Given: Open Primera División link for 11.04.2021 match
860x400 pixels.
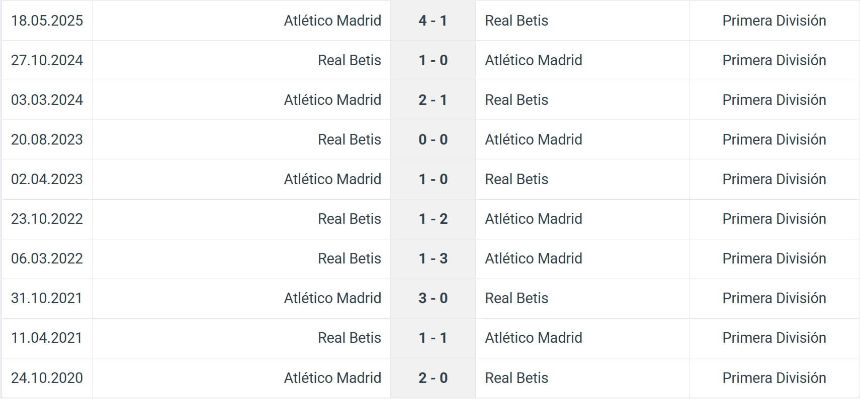Looking at the screenshot, I should tap(774, 338).
